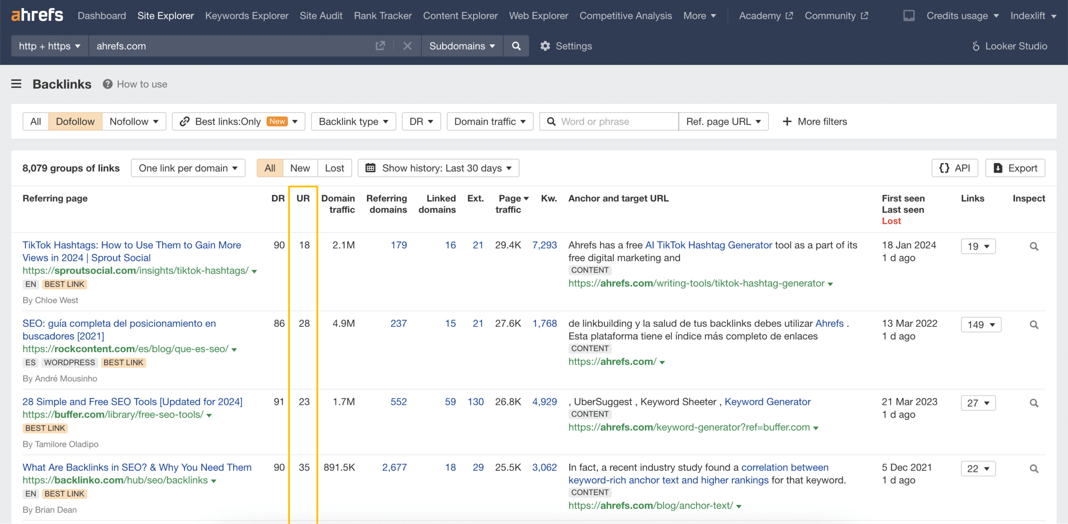Sort by the DR column header
Screen dimensions: 1068x524
click(x=278, y=198)
